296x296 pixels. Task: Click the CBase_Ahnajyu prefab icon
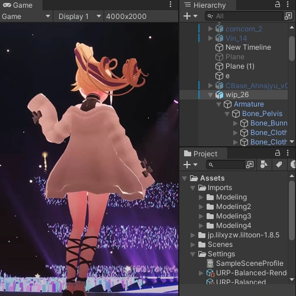[x=219, y=85]
